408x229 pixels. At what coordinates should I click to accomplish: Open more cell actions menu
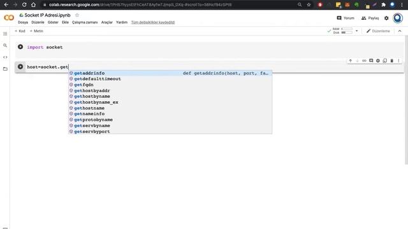click(398, 61)
